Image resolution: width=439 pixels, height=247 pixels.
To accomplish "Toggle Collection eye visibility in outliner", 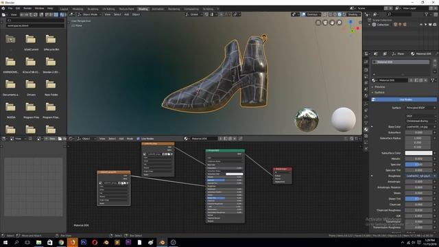I will click(421, 25).
